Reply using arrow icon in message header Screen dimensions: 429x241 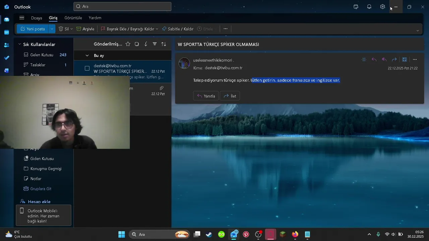[374, 60]
